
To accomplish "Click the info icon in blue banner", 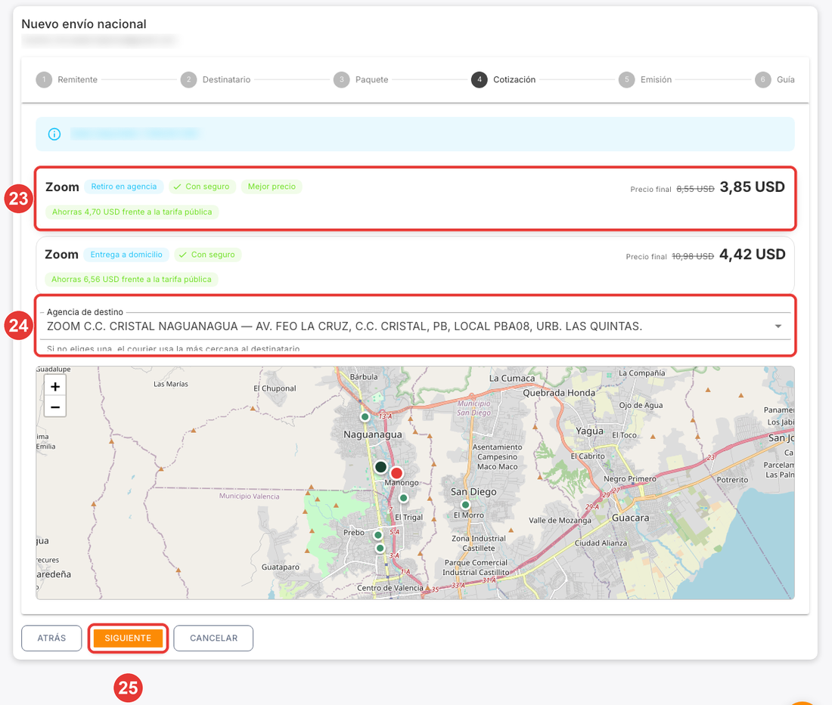I will [x=54, y=134].
